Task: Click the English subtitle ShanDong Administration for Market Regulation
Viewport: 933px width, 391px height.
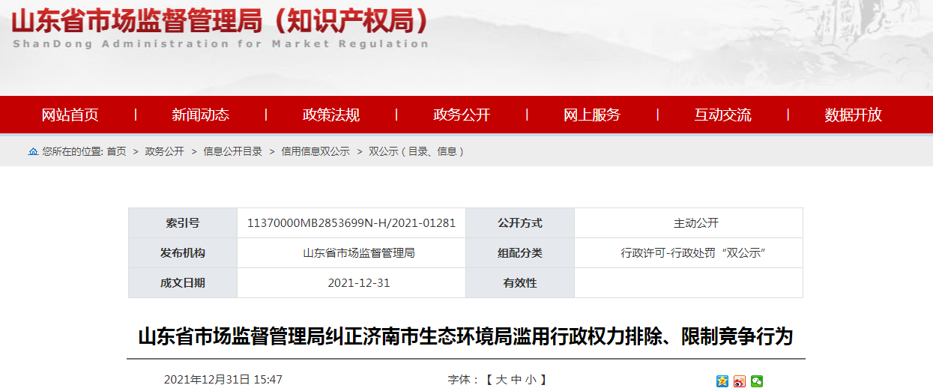Action: [220, 43]
